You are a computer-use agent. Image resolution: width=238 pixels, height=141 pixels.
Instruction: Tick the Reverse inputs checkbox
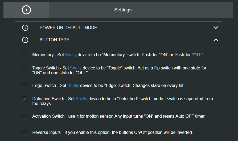click(24, 133)
